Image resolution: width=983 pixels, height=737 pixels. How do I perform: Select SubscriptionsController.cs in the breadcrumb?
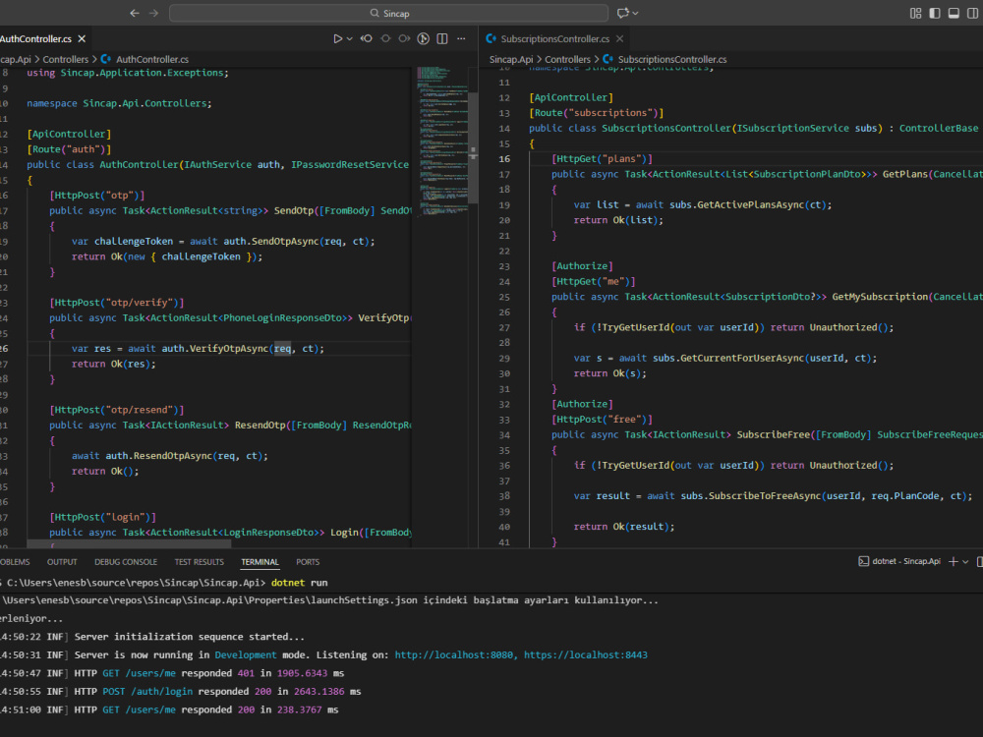(672, 60)
